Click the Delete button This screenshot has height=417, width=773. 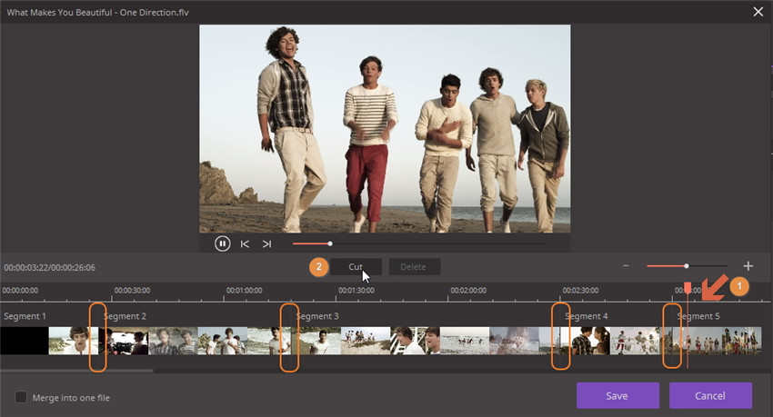point(414,267)
